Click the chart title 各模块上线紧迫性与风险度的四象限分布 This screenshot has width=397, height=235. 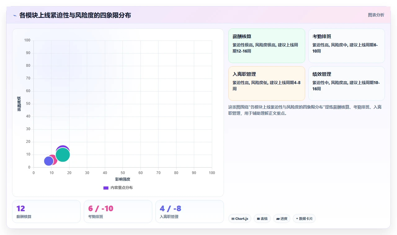[x=75, y=15]
